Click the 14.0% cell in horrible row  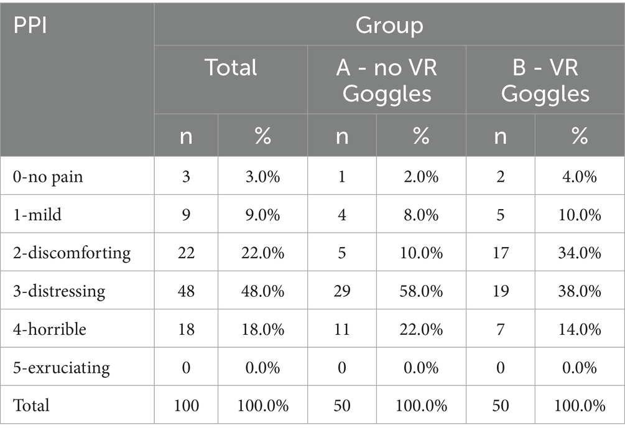580,329
